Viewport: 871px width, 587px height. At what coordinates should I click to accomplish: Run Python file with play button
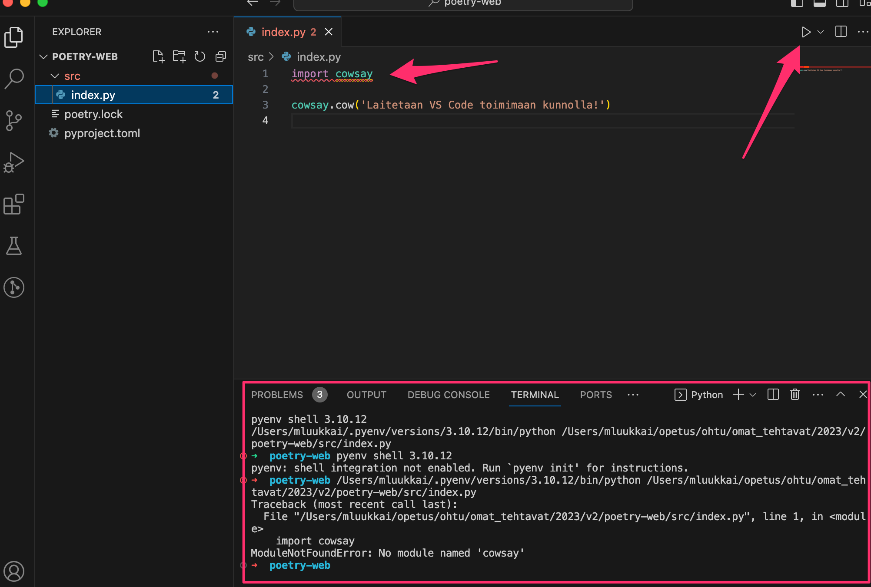click(x=805, y=32)
